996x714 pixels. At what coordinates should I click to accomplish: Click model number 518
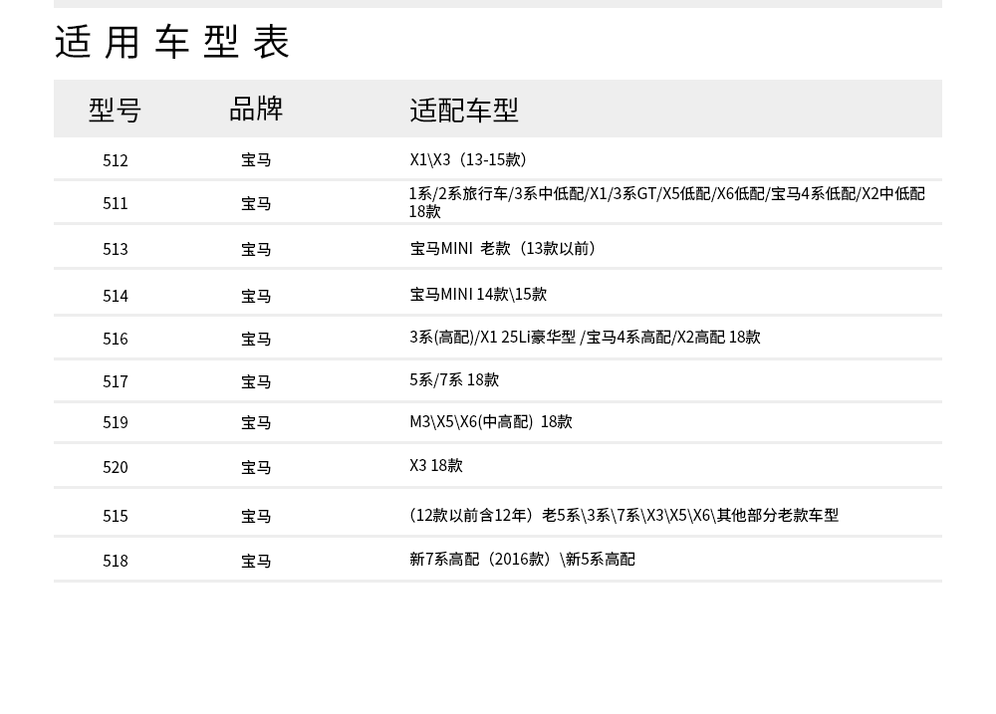tap(116, 561)
